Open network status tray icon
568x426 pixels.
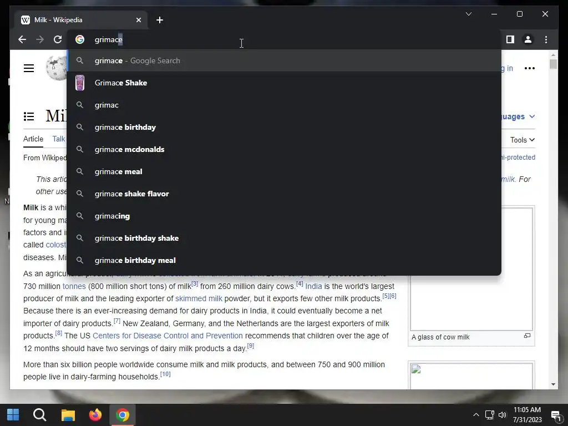[489, 415]
